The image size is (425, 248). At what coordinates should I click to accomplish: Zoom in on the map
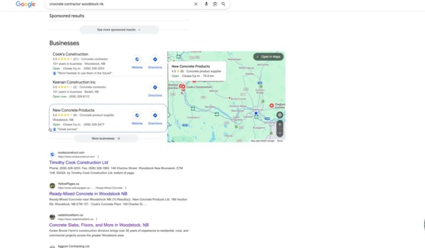tap(279, 124)
